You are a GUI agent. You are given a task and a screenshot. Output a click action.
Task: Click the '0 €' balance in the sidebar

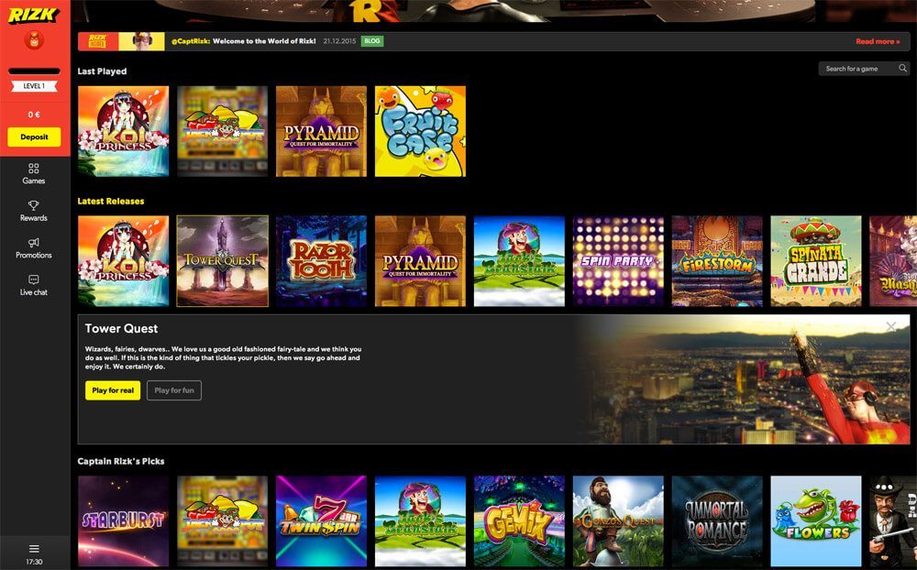coord(34,115)
